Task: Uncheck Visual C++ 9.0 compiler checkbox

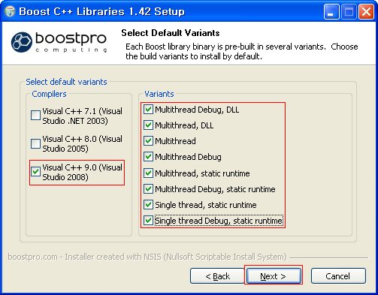Action: click(x=35, y=172)
